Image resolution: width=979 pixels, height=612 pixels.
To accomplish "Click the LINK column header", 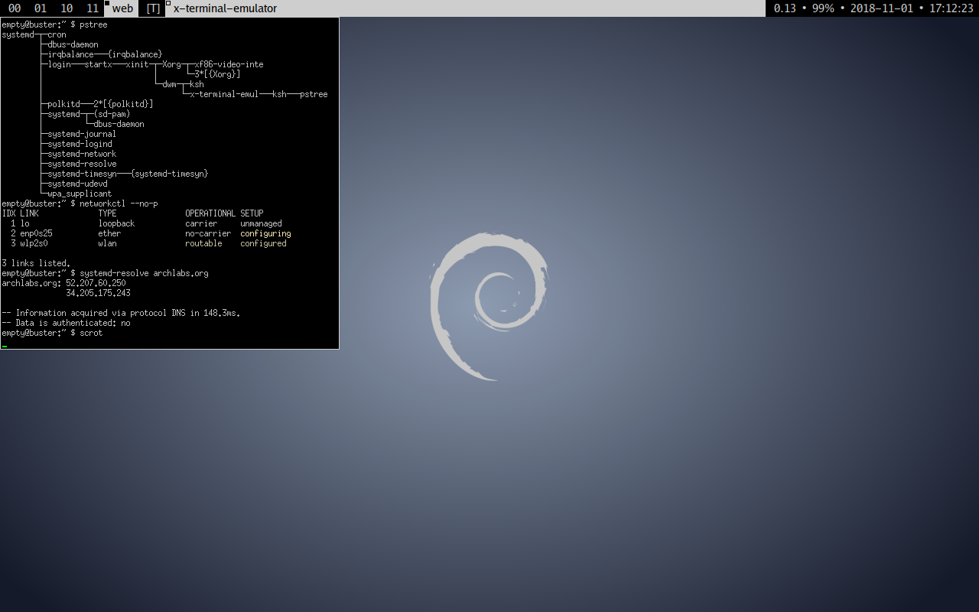I will coord(29,213).
